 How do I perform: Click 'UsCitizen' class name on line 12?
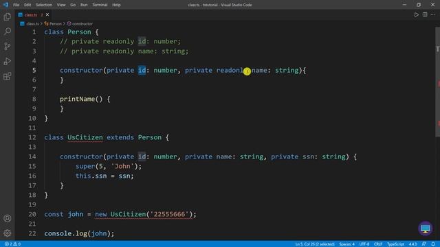point(85,137)
